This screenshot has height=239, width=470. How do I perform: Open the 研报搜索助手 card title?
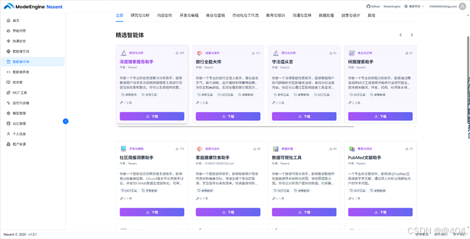361,62
